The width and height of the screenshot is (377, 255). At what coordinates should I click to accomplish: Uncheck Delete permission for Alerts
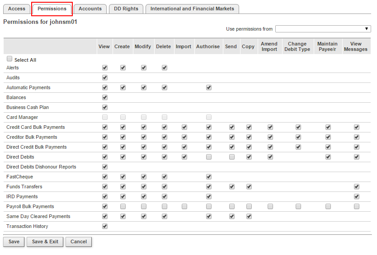[x=165, y=68]
